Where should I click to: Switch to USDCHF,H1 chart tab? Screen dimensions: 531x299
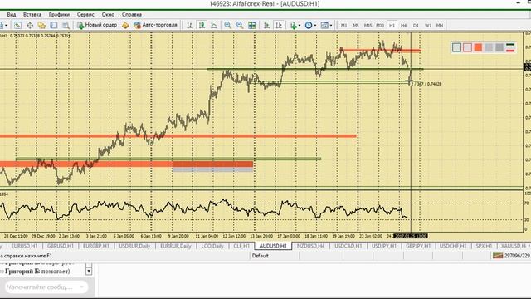pyautogui.click(x=453, y=246)
